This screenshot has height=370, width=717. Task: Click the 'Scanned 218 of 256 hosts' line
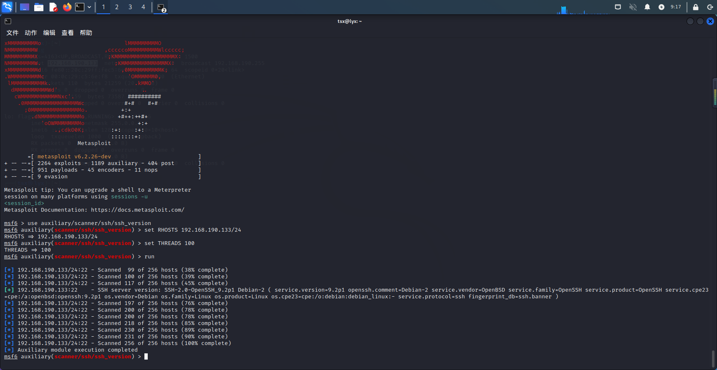(x=116, y=323)
